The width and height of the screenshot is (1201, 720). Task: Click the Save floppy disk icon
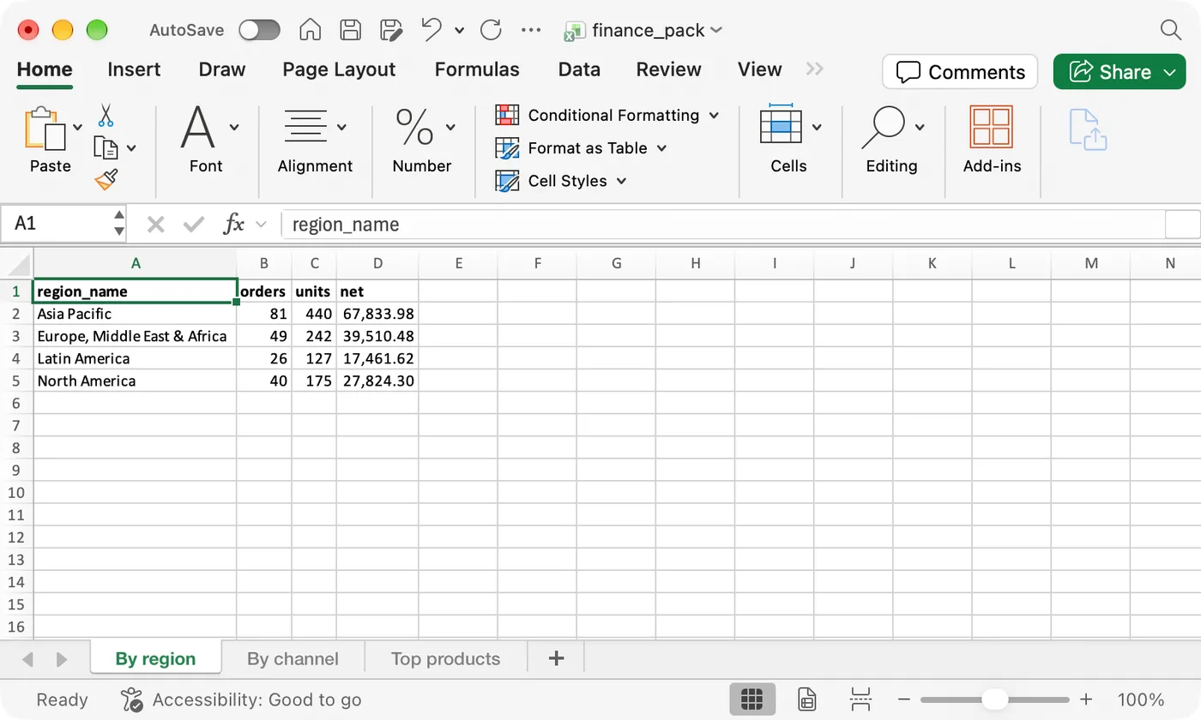tap(350, 30)
